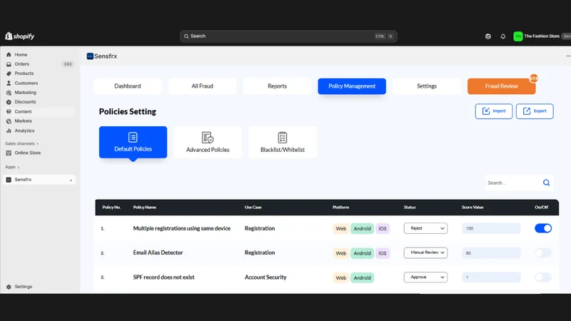Screen dimensions: 571x321
Task: Switch to the All Fraud tab
Action: (202, 86)
